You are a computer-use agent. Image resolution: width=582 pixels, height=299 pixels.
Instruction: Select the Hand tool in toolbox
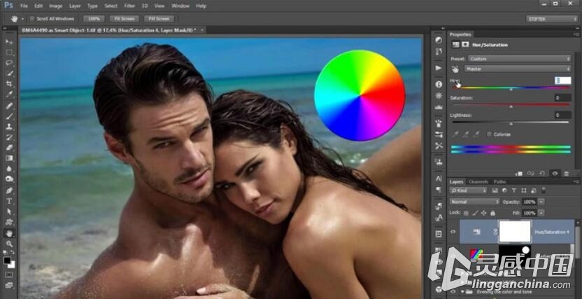click(x=9, y=233)
